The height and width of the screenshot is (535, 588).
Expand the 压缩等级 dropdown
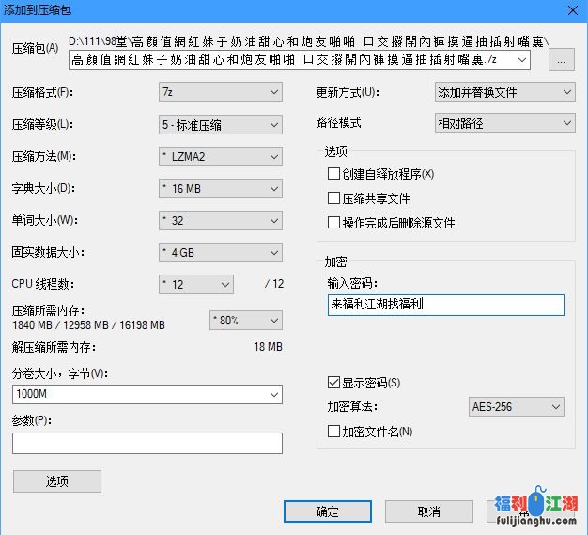point(221,124)
